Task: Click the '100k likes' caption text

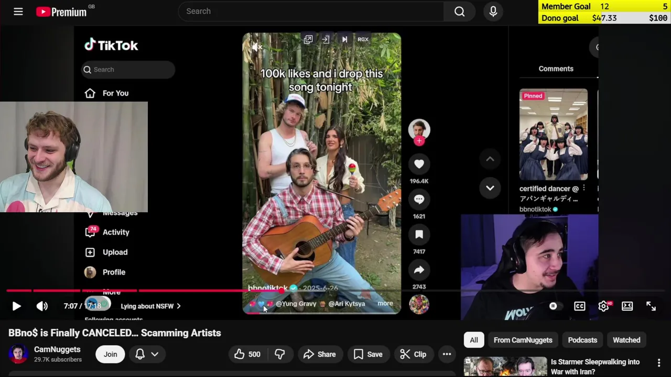Action: 321,80
